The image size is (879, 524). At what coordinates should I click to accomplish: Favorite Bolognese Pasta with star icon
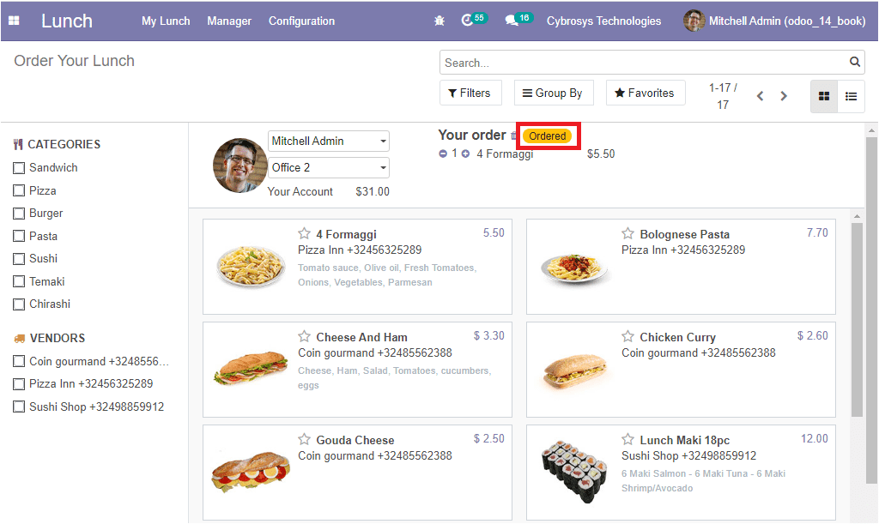[x=627, y=233]
